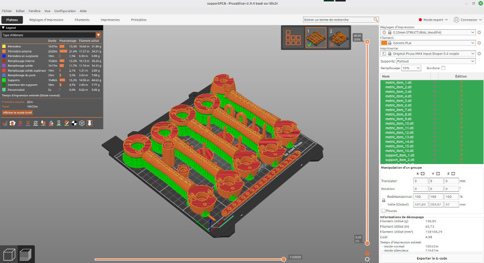Toggle visibility eye for metric_item_10.stl
This screenshot has width=484, height=263.
point(434,123)
